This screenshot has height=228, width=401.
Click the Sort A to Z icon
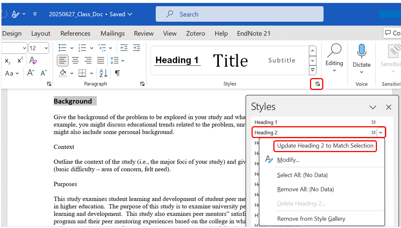104,73
